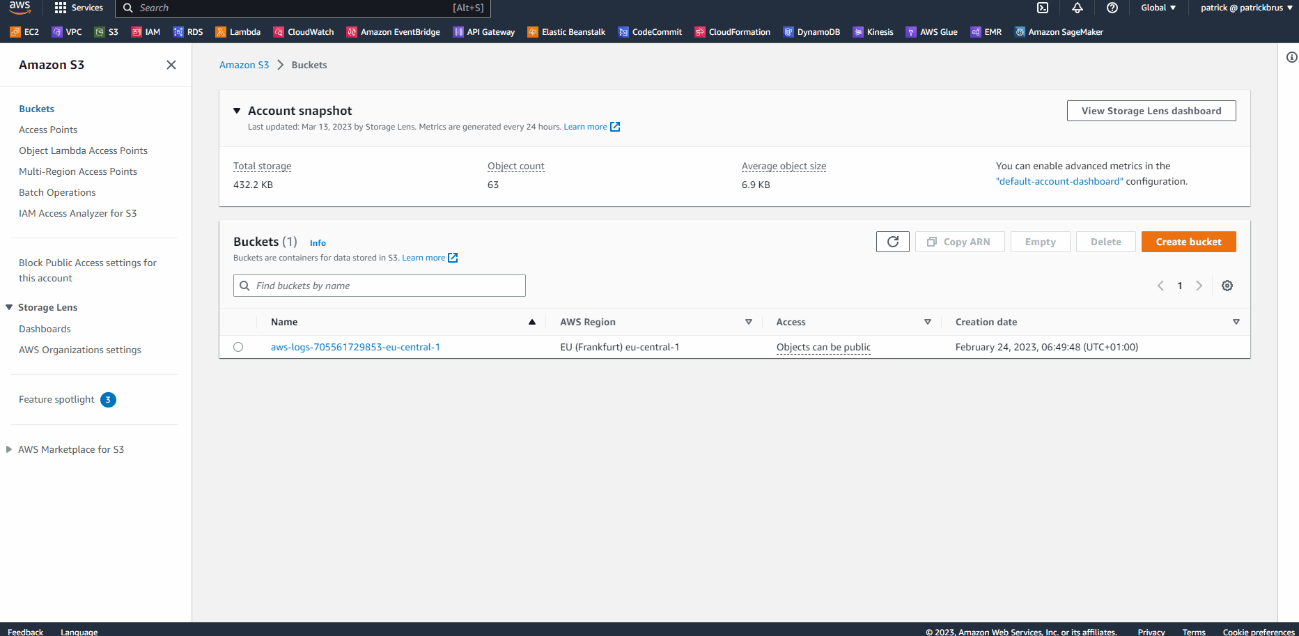Collapse the Account snapshot section
1299x636 pixels.
coord(237,111)
